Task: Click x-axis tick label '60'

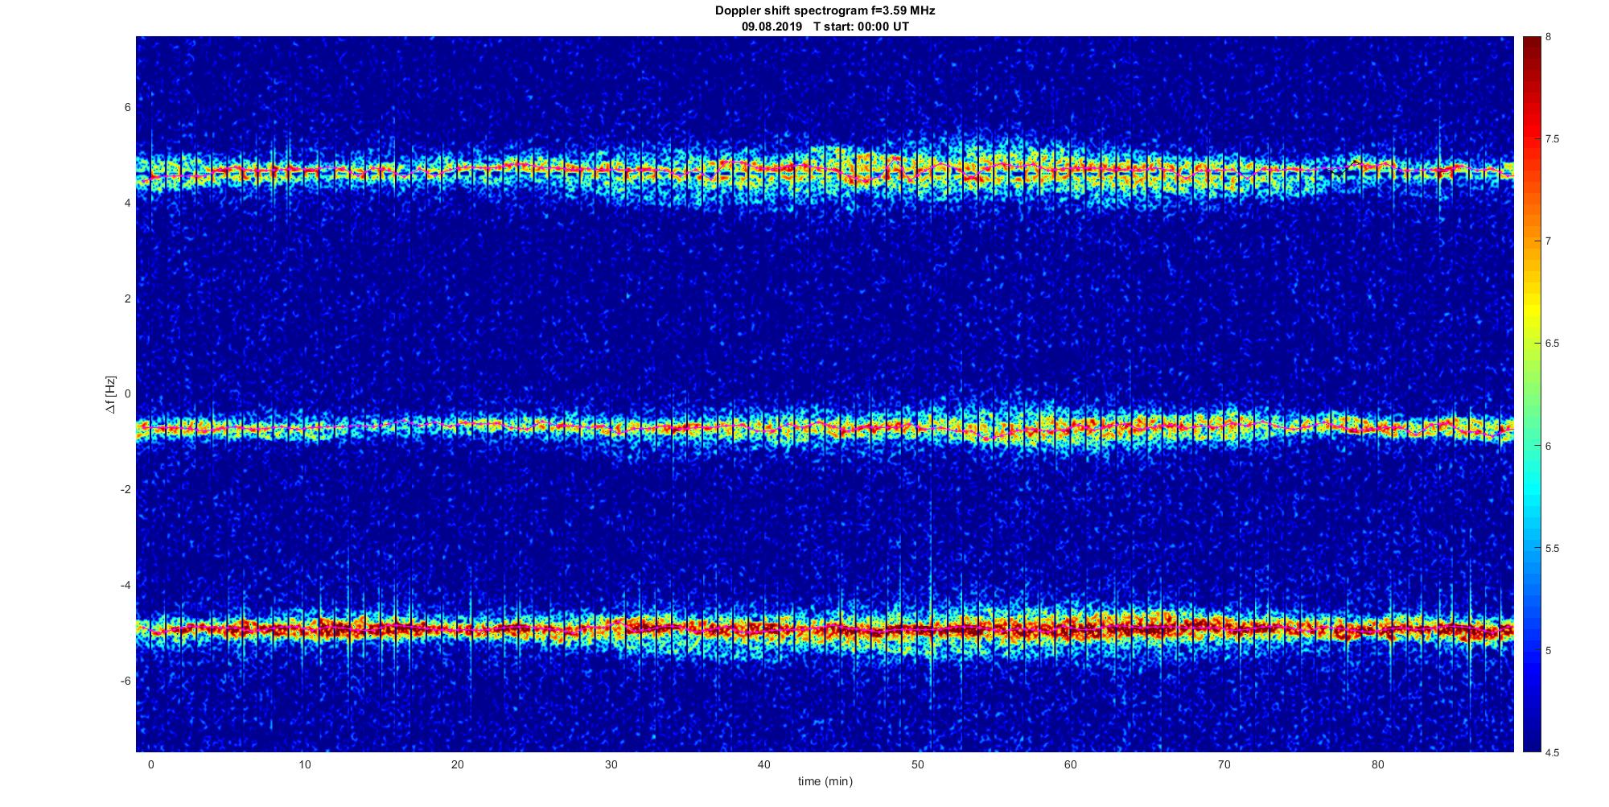Action: pyautogui.click(x=1071, y=764)
